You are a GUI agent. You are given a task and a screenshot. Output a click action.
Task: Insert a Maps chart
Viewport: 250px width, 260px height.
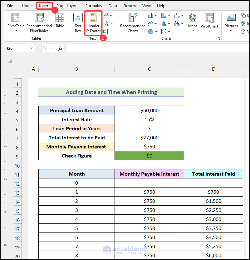coord(193,22)
